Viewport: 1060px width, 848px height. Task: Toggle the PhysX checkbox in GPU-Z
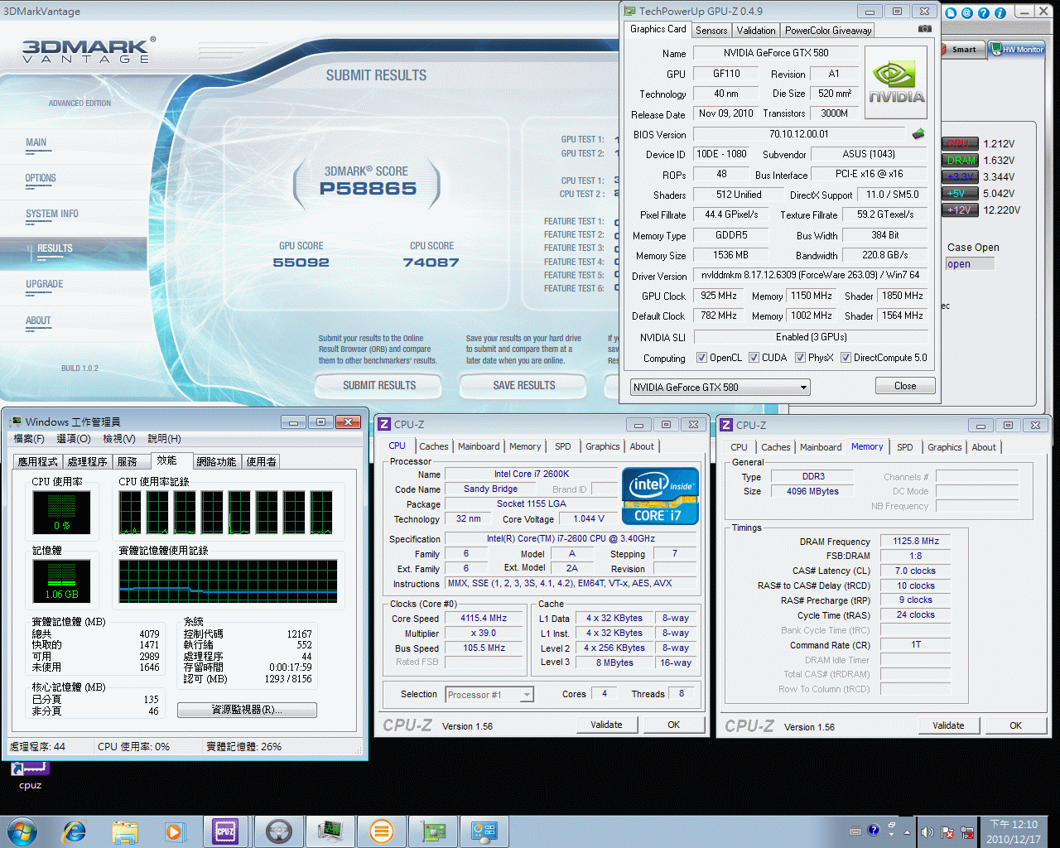click(800, 358)
